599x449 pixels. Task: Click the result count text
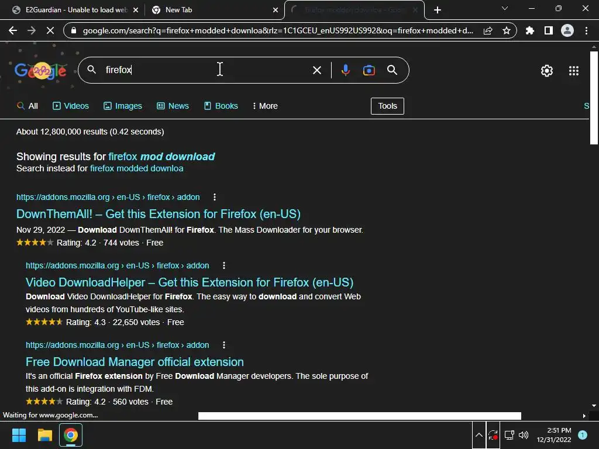(x=90, y=132)
